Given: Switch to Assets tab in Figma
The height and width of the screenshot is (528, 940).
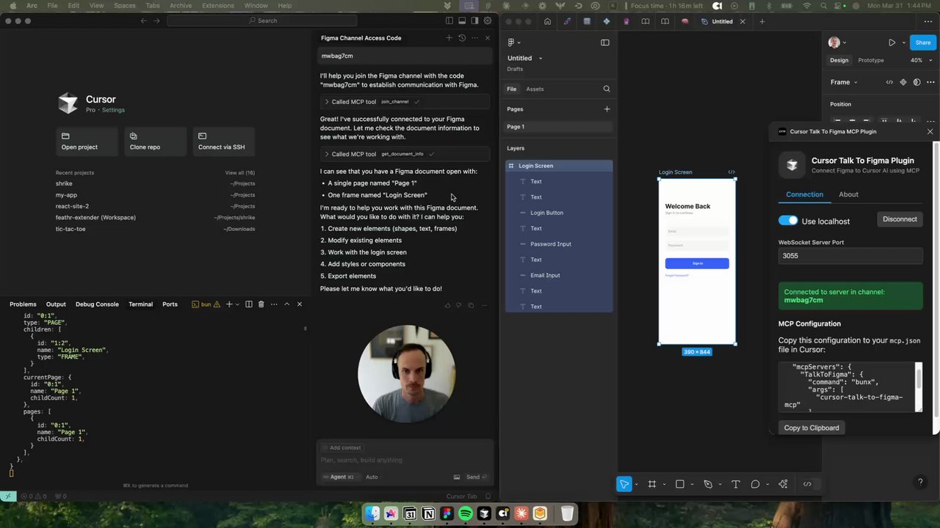Looking at the screenshot, I should click(535, 89).
